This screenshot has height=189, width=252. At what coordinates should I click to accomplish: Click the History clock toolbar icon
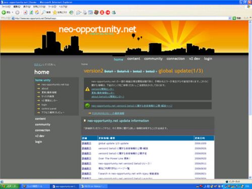coord(72,13)
